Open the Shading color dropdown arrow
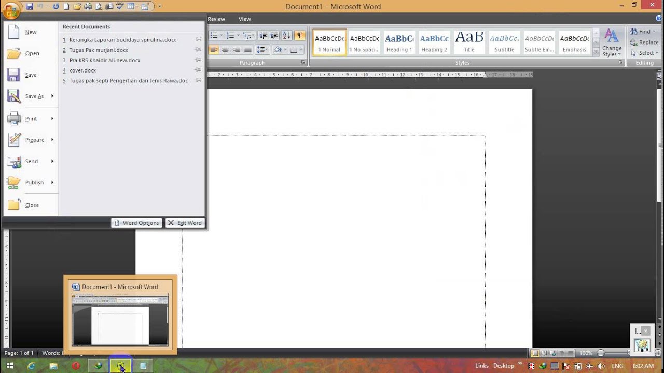Viewport: 664px width, 373px height. [x=285, y=50]
